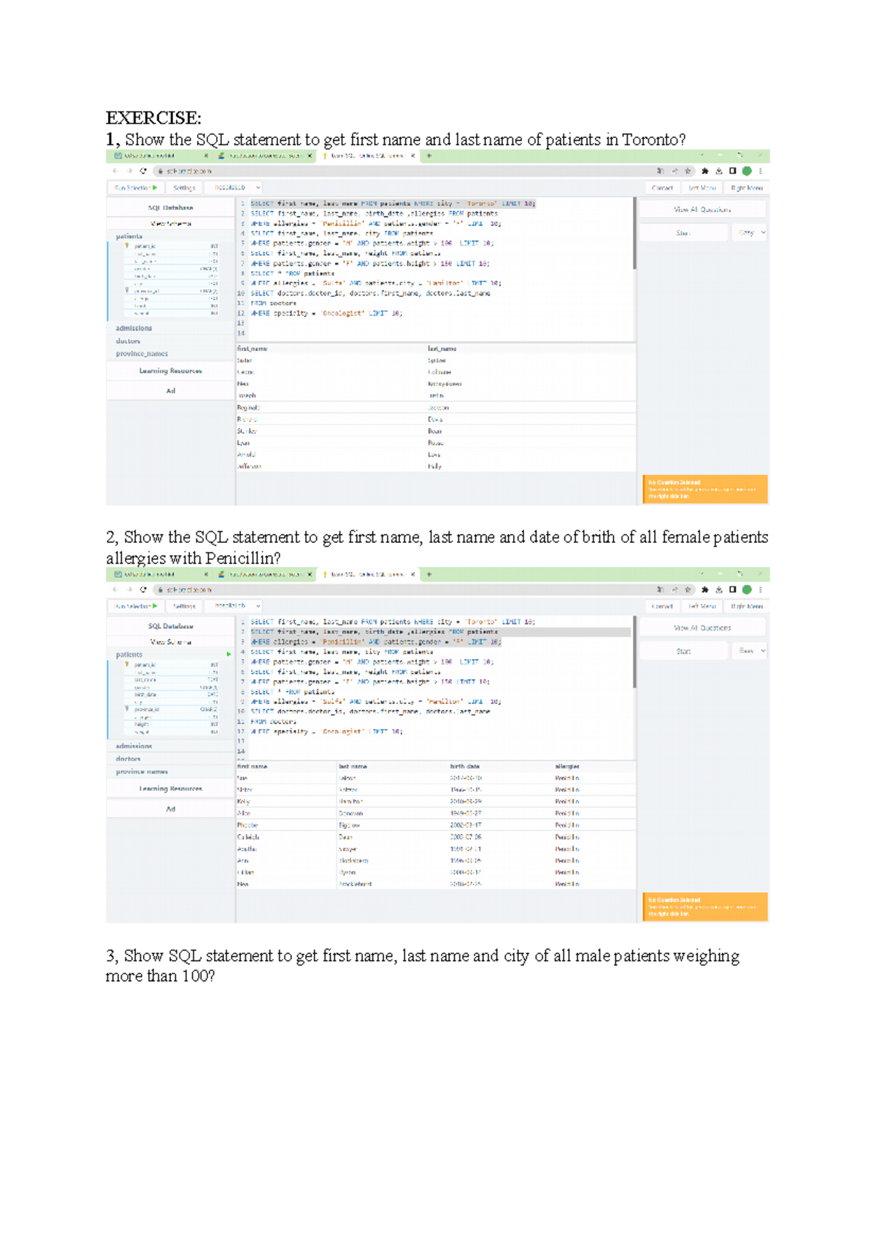Click editor vertical scrollbar in question 2 screenshot

(634, 651)
